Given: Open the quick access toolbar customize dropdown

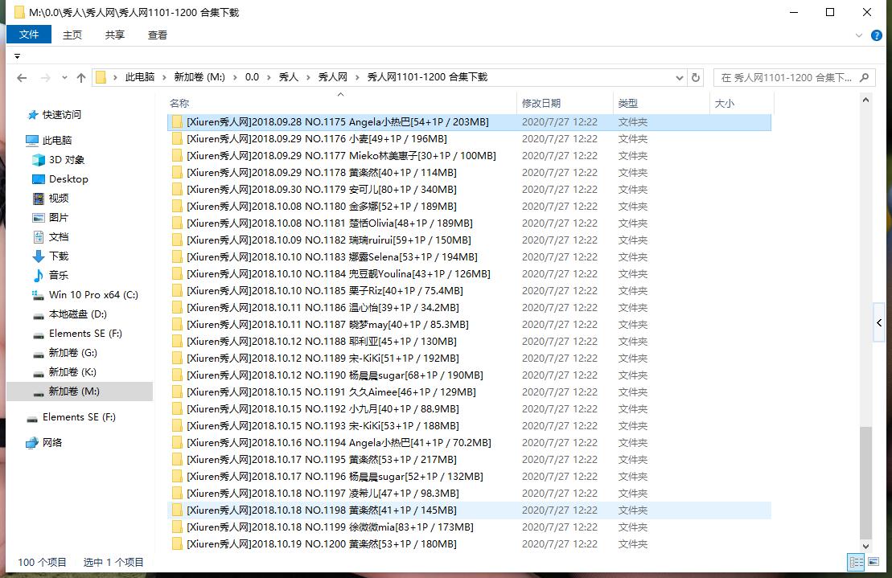Looking at the screenshot, I should (x=17, y=56).
